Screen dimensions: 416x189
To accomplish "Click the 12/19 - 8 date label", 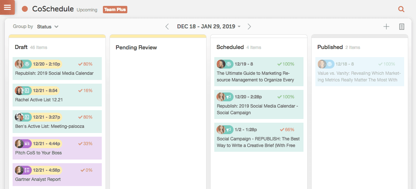I will click(x=244, y=64).
